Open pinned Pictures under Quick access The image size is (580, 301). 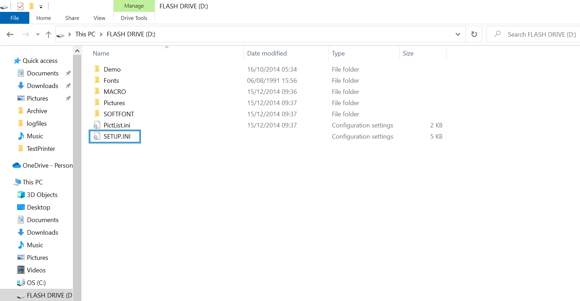coord(37,98)
